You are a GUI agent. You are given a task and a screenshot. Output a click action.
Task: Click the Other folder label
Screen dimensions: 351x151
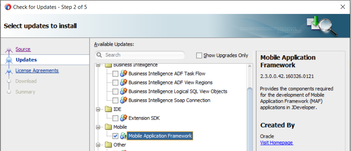(120, 145)
